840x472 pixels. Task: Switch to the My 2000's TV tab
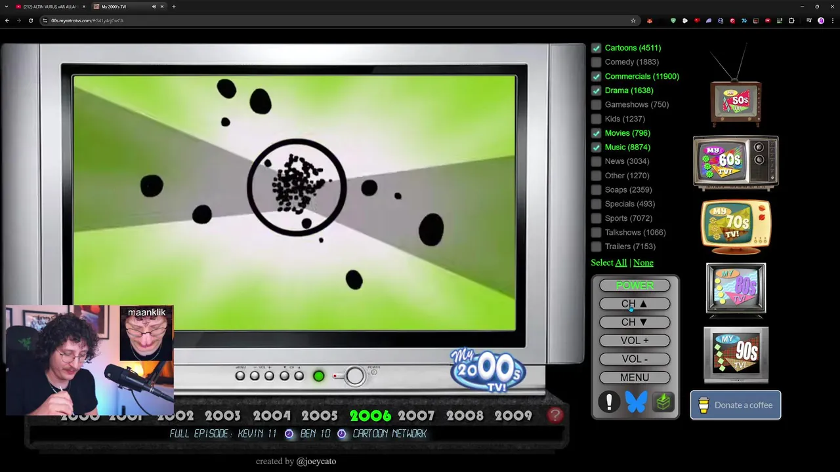tap(125, 7)
